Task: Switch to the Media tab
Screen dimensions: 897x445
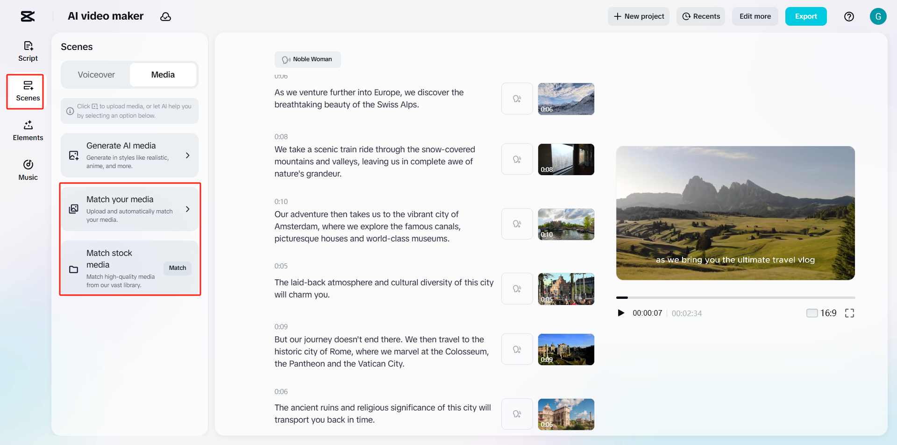Action: pos(163,75)
